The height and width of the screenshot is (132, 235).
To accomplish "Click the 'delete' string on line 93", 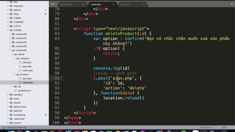I will [137, 88].
